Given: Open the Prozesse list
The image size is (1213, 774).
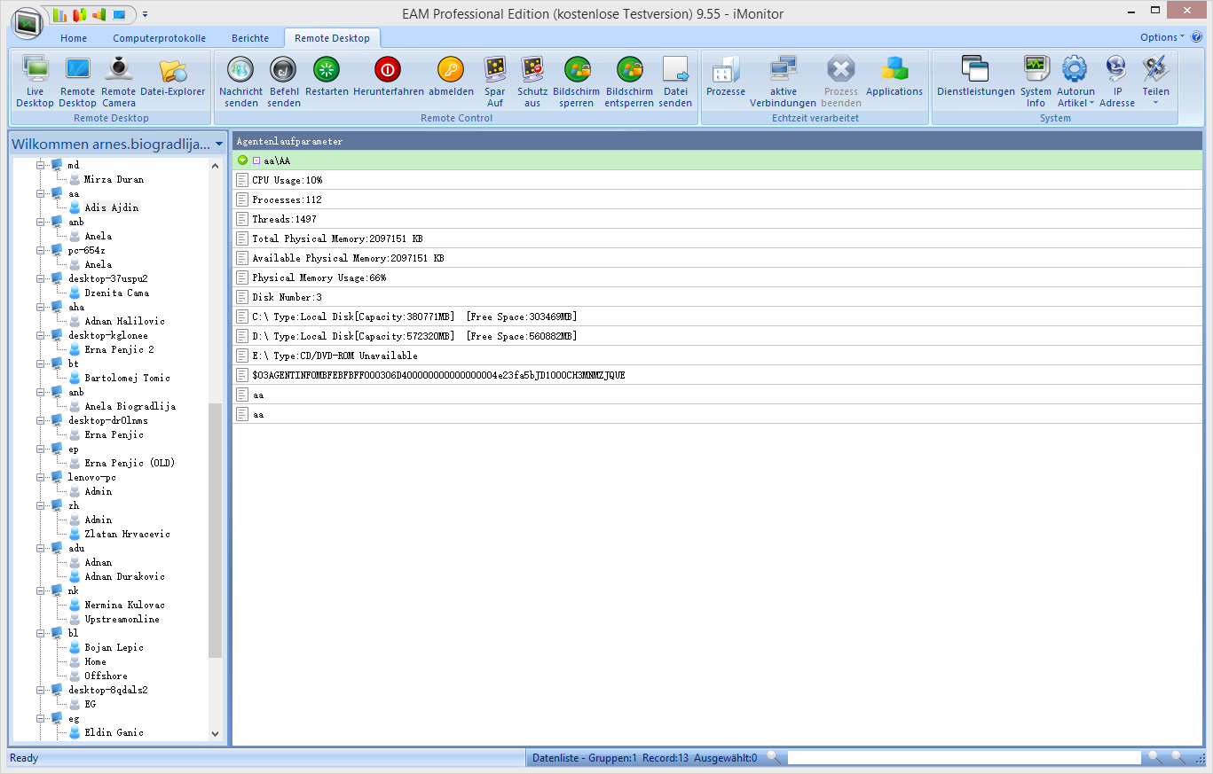Looking at the screenshot, I should coord(725,80).
